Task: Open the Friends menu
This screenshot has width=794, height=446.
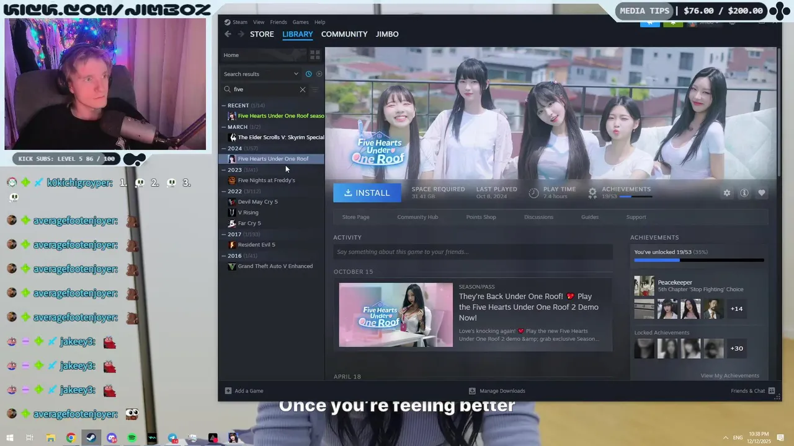Action: (x=279, y=22)
